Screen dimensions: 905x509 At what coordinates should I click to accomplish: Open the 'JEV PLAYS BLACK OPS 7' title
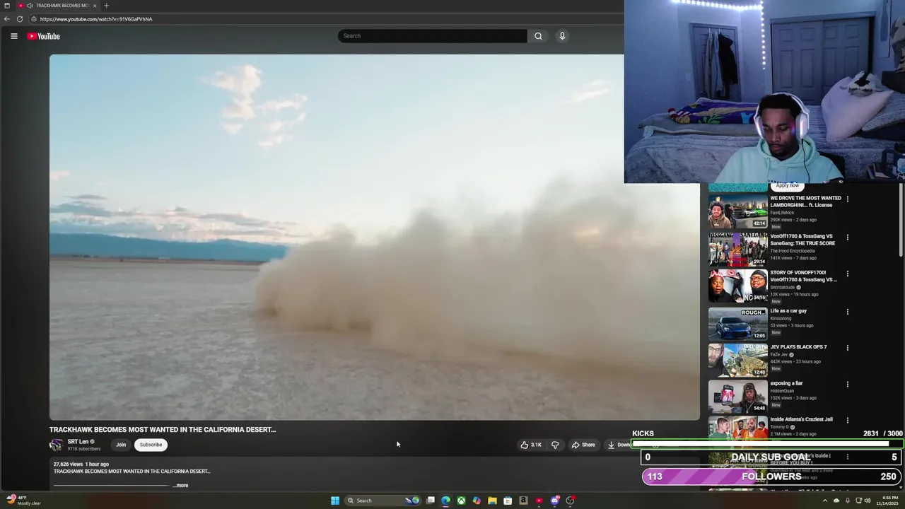(798, 347)
